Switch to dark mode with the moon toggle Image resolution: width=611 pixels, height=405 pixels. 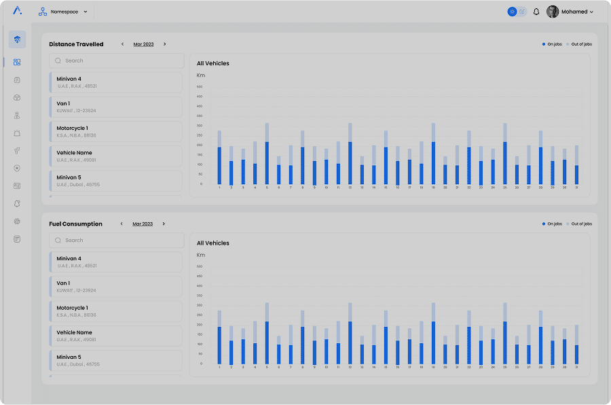click(x=522, y=12)
